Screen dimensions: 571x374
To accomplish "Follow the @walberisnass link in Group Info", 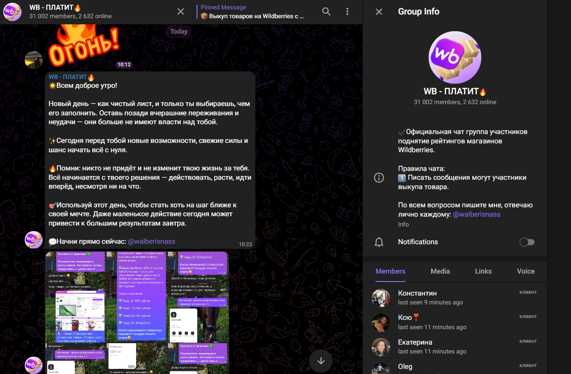I will [x=477, y=214].
